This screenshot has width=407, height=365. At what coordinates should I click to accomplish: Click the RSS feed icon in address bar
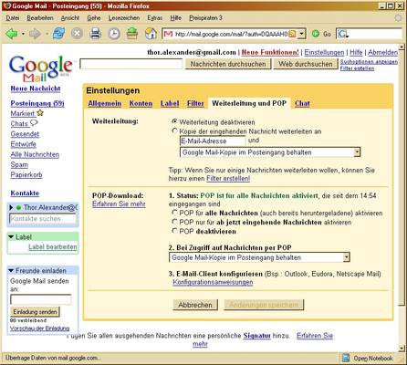coord(292,34)
